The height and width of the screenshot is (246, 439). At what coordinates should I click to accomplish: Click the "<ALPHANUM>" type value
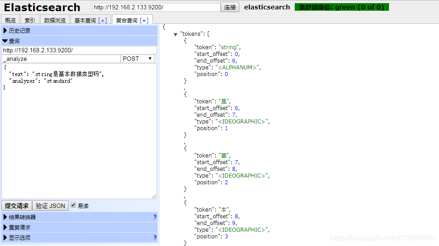click(237, 68)
